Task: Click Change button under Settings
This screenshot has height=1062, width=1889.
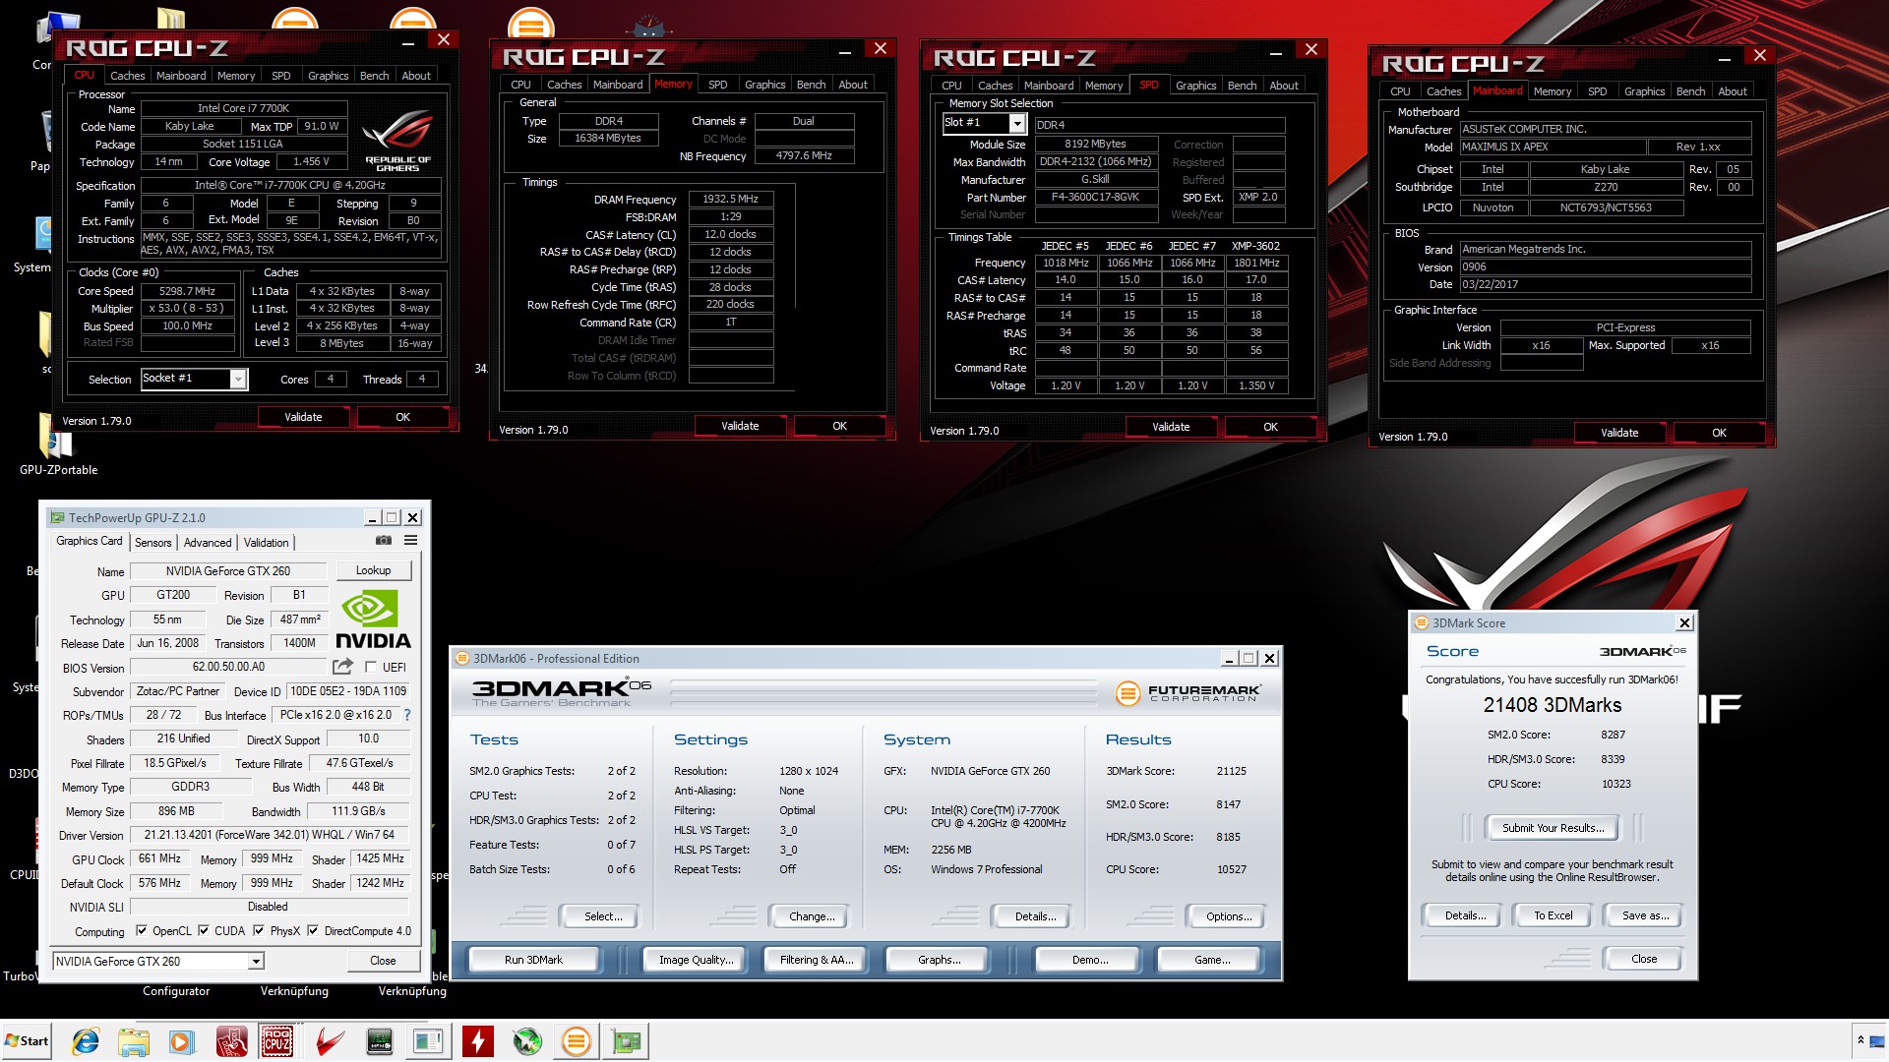Action: tap(812, 916)
